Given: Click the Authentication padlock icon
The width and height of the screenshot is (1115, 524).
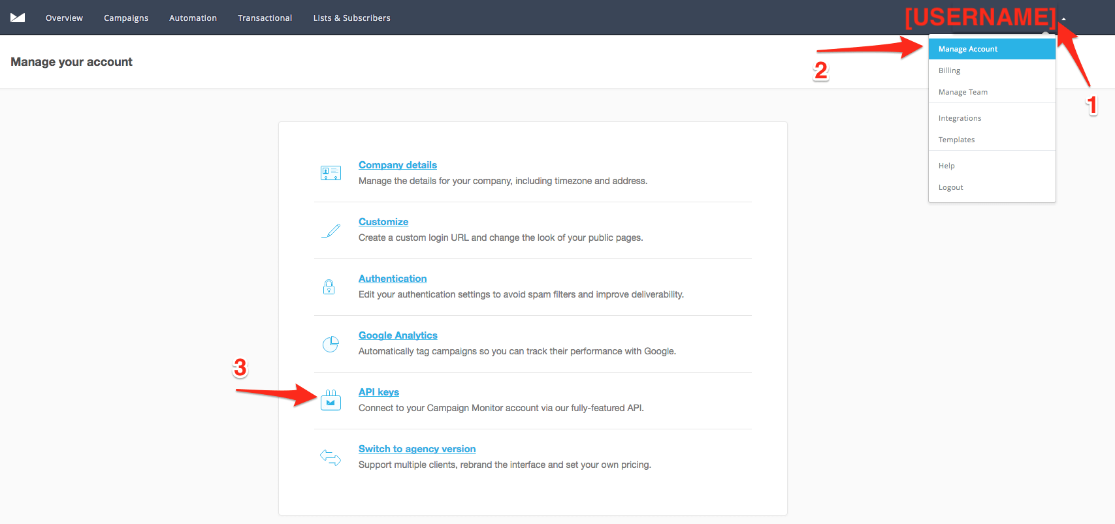Looking at the screenshot, I should [329, 286].
